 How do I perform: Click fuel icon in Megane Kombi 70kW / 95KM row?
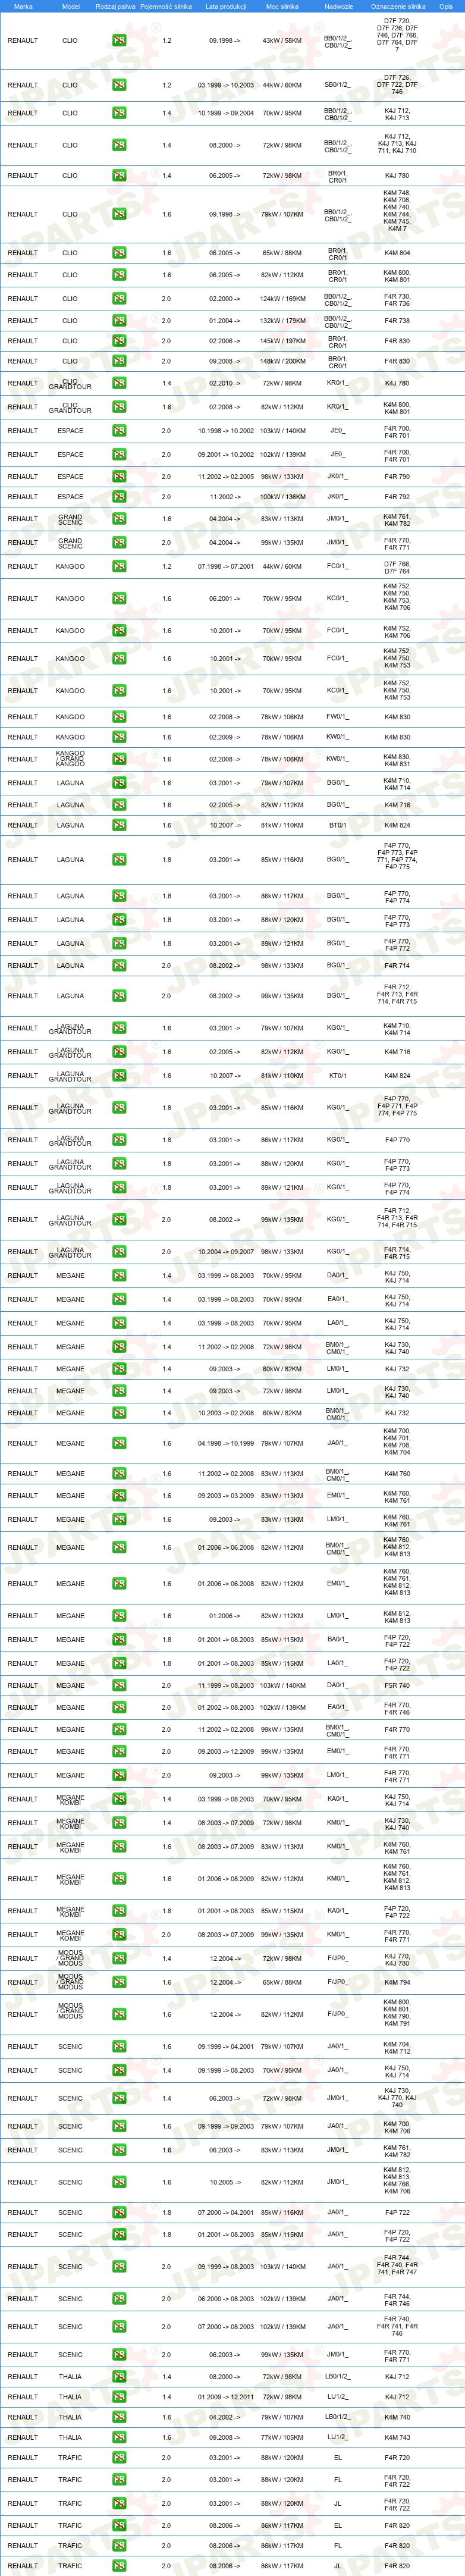click(119, 1799)
